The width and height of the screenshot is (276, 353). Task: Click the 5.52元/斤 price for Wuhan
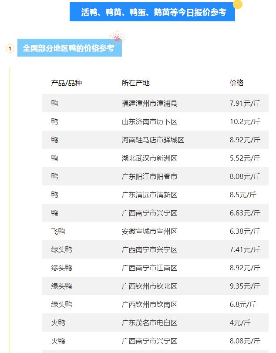pos(245,158)
